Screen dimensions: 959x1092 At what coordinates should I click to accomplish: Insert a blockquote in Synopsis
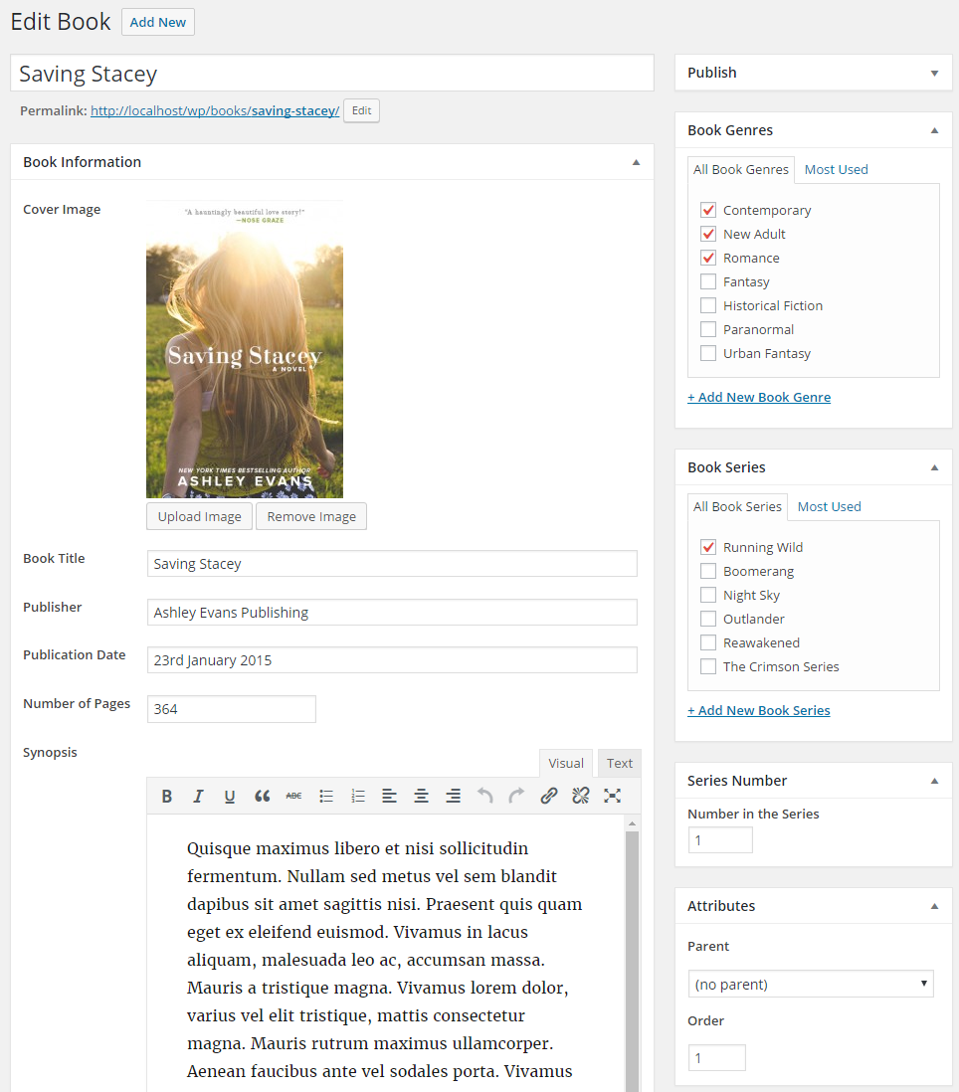point(262,796)
